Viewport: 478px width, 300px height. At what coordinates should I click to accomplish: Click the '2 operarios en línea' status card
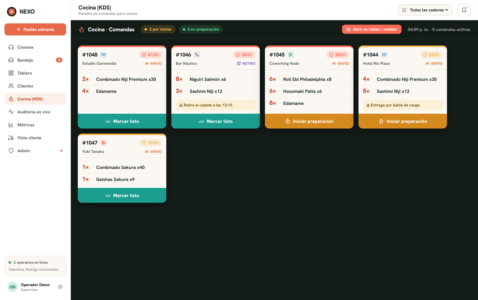(35, 266)
